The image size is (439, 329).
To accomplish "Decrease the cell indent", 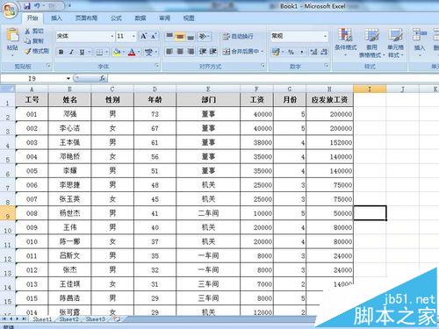I will click(x=203, y=52).
